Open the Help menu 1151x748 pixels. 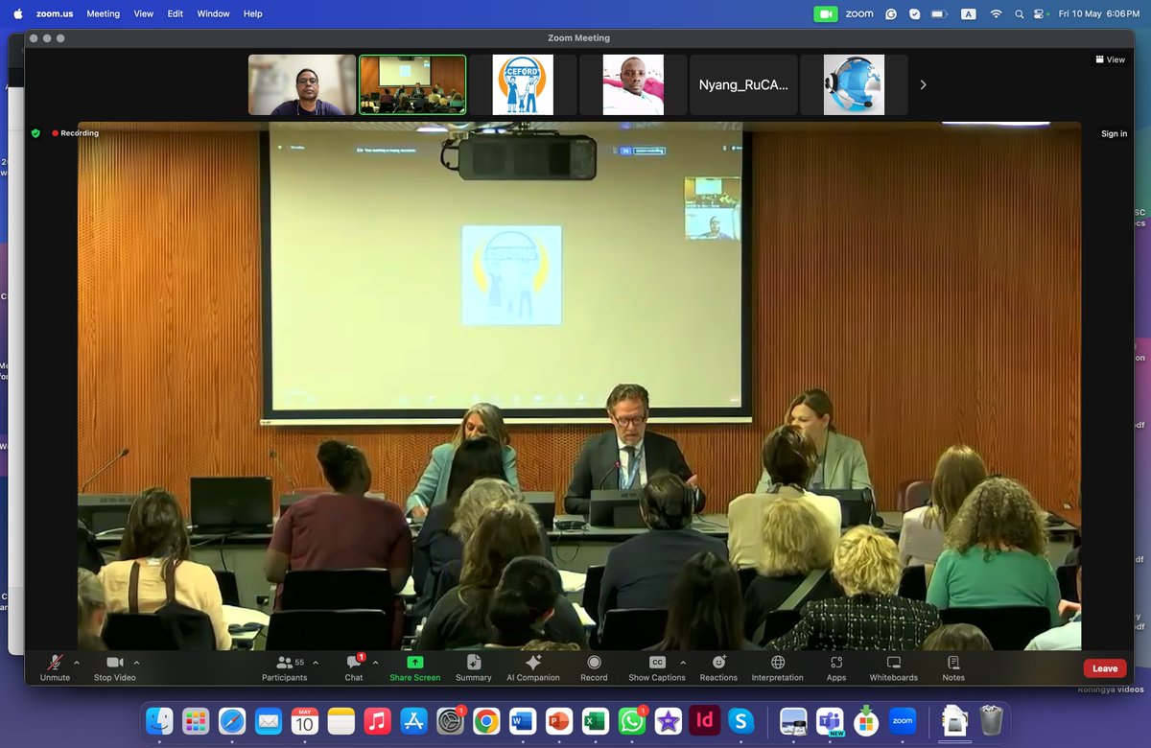click(253, 13)
